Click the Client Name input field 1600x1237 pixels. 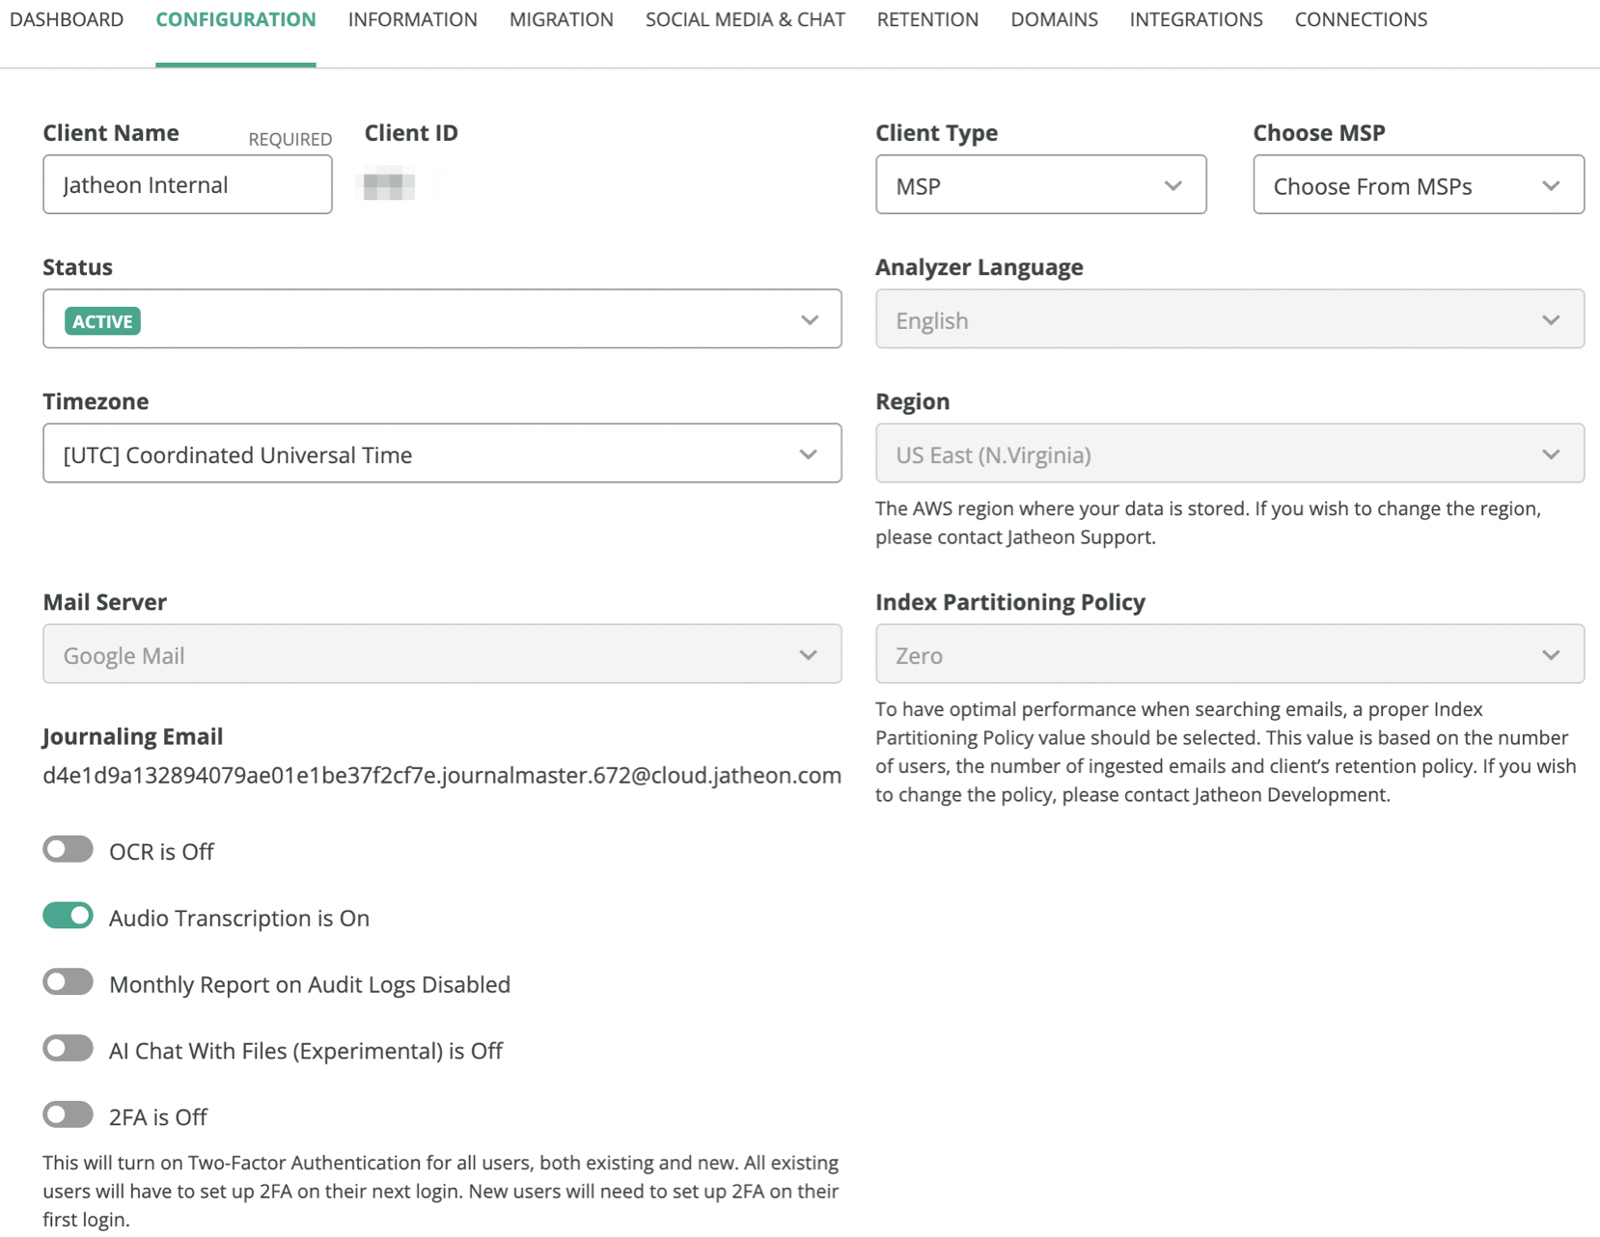(187, 184)
